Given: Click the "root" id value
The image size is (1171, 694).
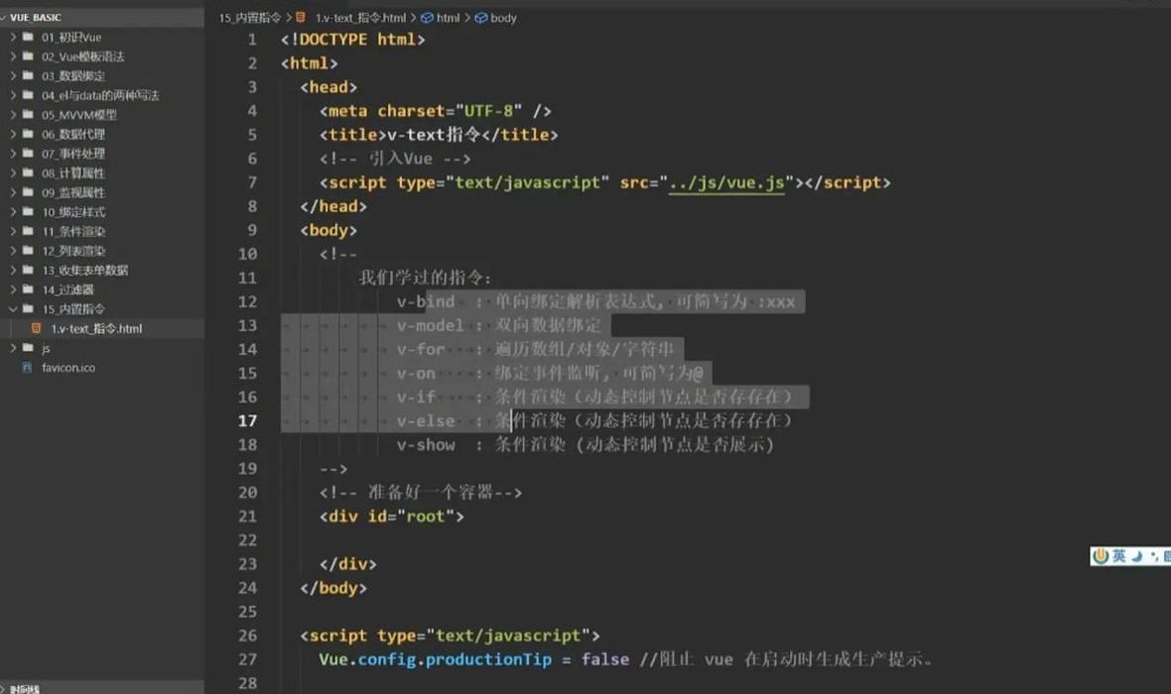Looking at the screenshot, I should click(x=425, y=517).
